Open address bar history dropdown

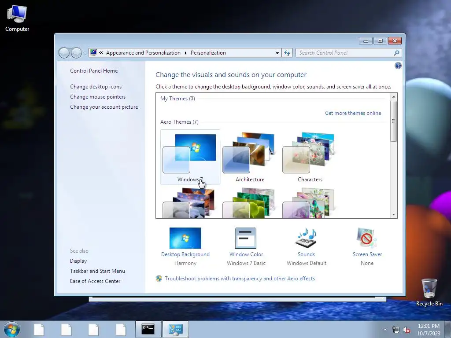(277, 53)
